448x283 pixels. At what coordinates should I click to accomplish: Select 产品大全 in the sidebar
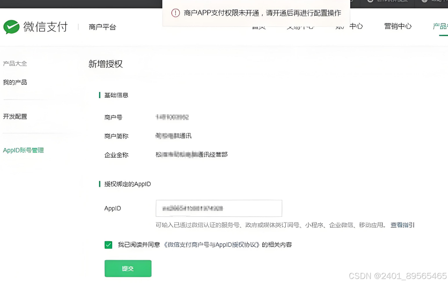click(x=15, y=63)
